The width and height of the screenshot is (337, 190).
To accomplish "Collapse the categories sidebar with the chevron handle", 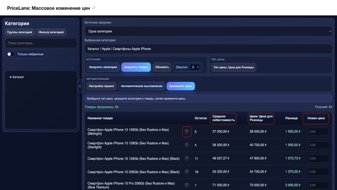I will pyautogui.click(x=80, y=86).
